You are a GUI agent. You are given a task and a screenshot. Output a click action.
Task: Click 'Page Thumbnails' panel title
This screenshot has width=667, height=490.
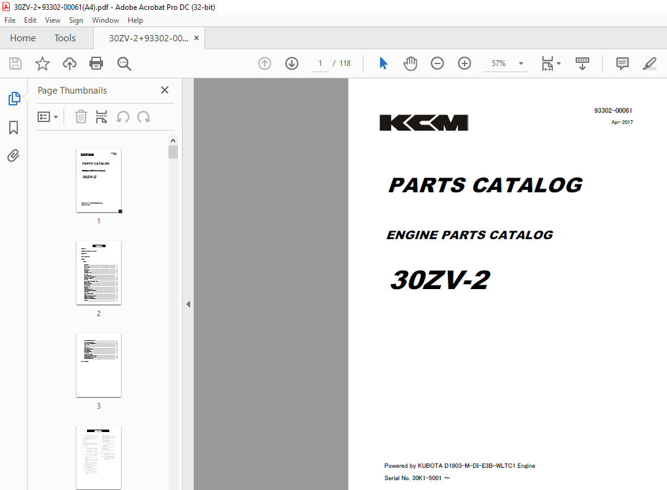[x=72, y=91]
